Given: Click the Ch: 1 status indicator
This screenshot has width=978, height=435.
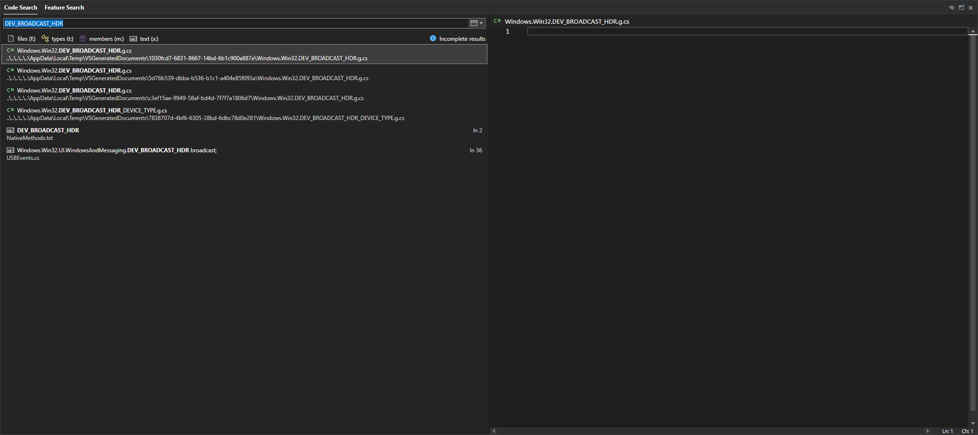Looking at the screenshot, I should click(968, 431).
